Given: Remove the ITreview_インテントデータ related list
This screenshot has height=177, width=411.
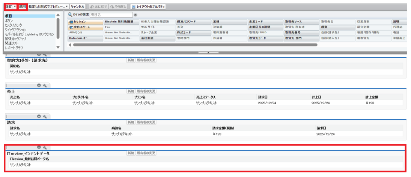Looking at the screenshot, I should coord(39,147).
